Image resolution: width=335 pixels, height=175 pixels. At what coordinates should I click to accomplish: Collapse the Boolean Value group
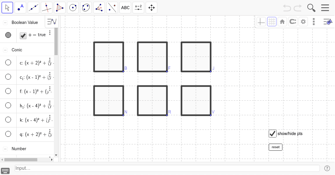pos(5,22)
